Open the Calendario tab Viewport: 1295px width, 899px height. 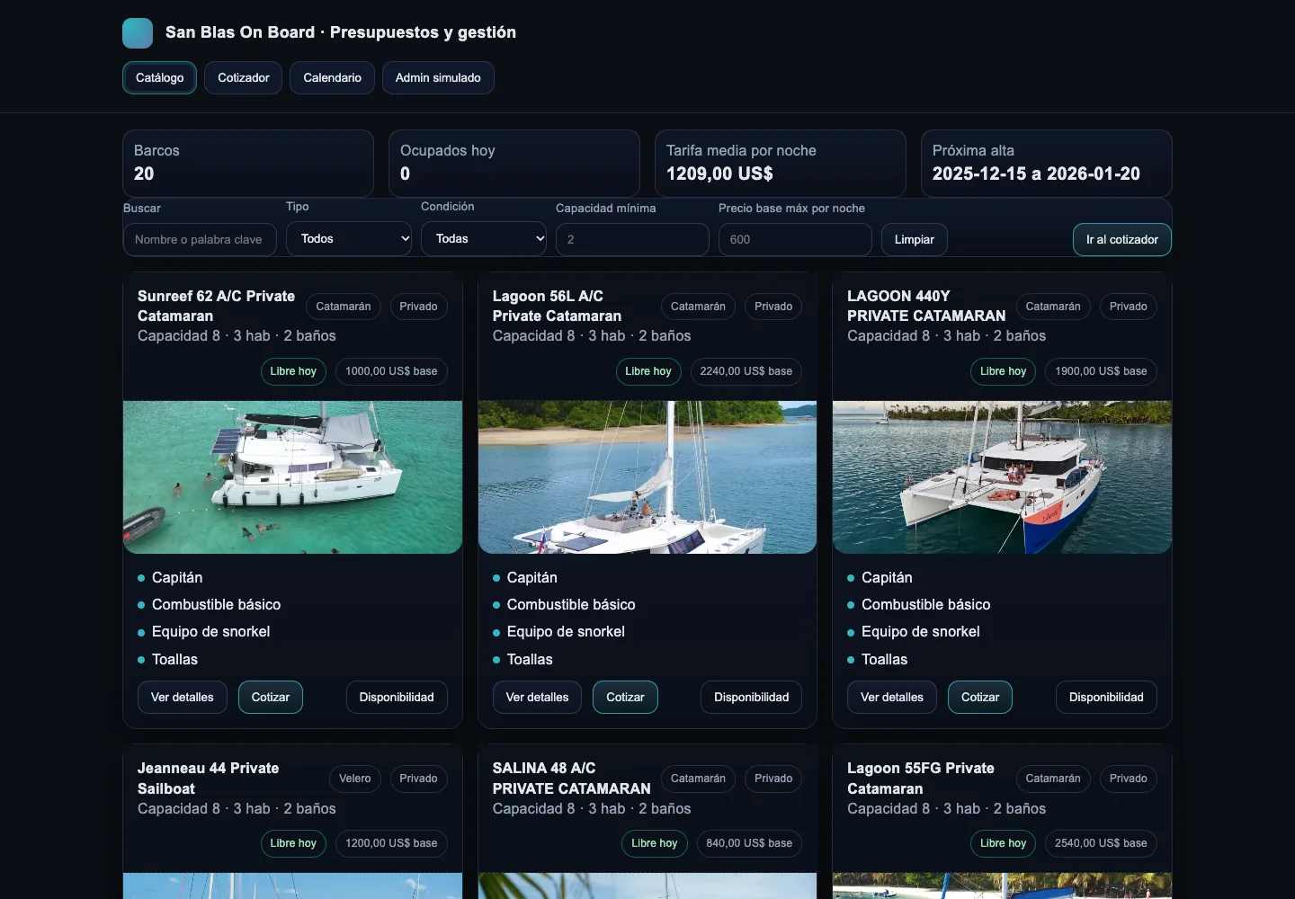pyautogui.click(x=332, y=77)
